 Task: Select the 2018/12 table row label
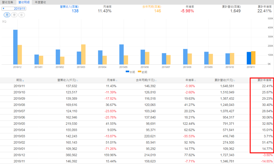(19, 155)
